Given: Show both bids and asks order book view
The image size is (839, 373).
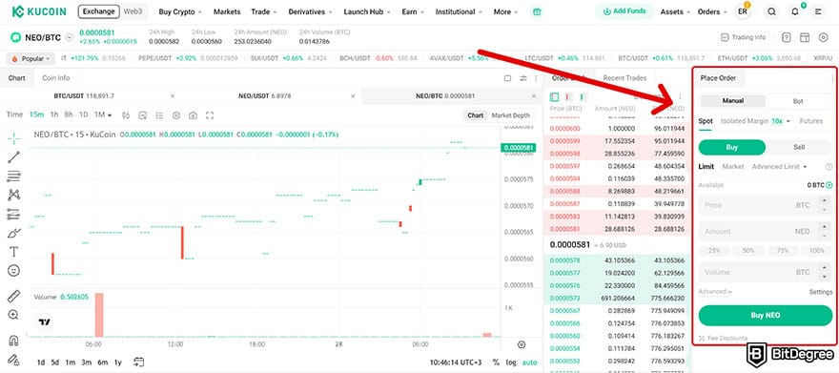Looking at the screenshot, I should pos(554,97).
